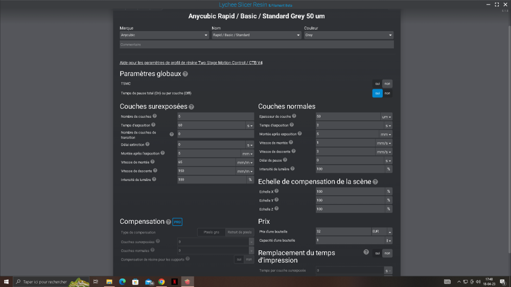Show help for normales Intensité de lumière
Screen dimensions: 511x287
292,169
